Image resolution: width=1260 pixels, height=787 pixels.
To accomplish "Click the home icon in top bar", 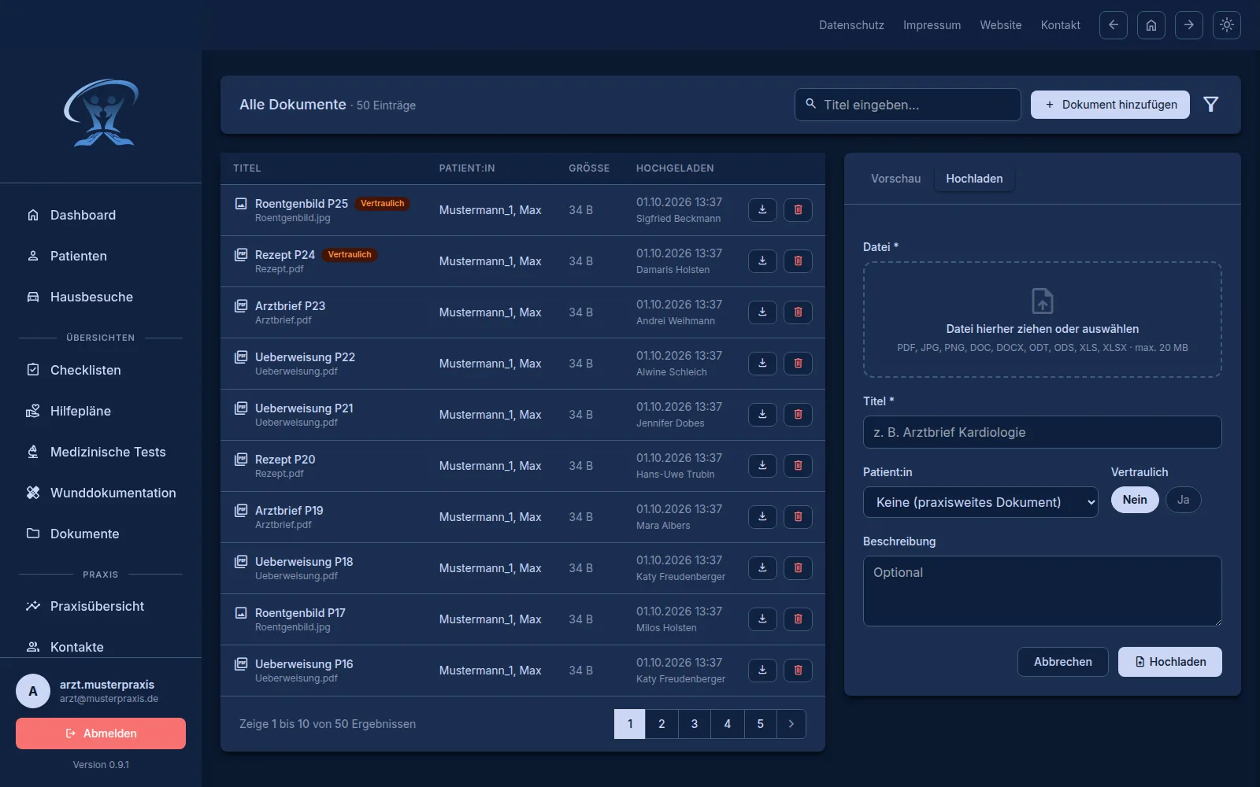I will click(x=1151, y=25).
